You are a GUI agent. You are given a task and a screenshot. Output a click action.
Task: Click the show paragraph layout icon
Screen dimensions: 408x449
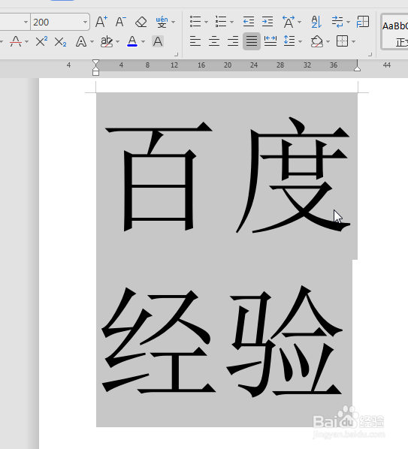pos(363,22)
